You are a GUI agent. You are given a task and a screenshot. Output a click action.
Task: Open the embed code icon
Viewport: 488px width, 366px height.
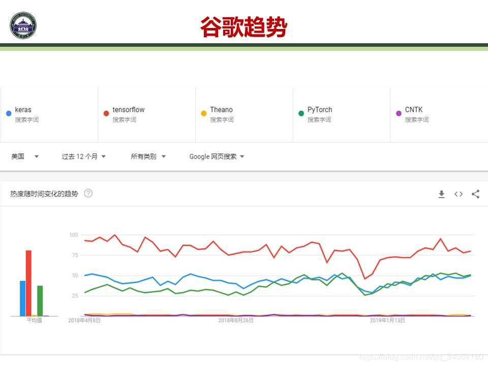[459, 194]
